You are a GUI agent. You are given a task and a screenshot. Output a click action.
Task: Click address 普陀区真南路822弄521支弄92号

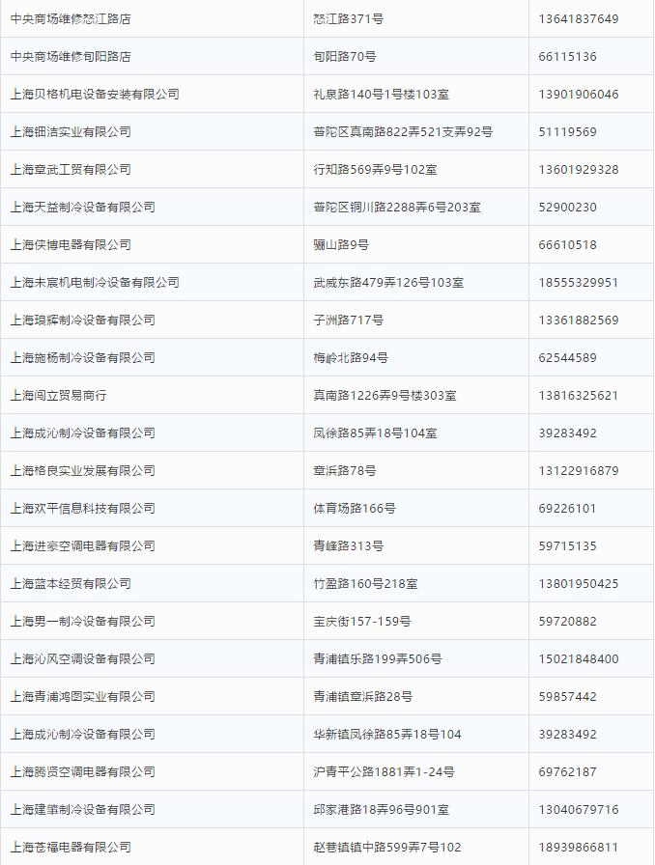[403, 131]
